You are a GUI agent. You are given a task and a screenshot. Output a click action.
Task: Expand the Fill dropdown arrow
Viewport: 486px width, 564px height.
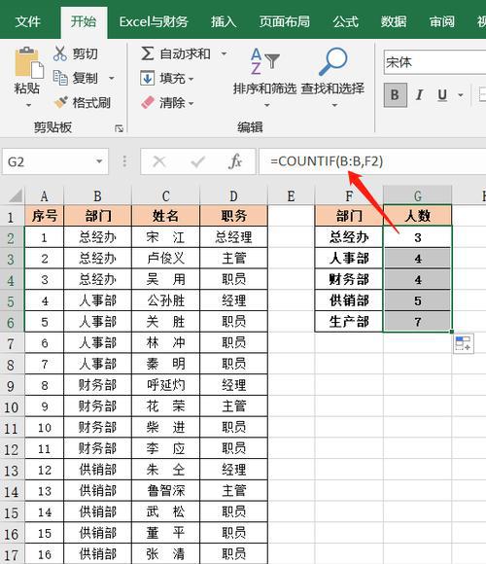(191, 79)
